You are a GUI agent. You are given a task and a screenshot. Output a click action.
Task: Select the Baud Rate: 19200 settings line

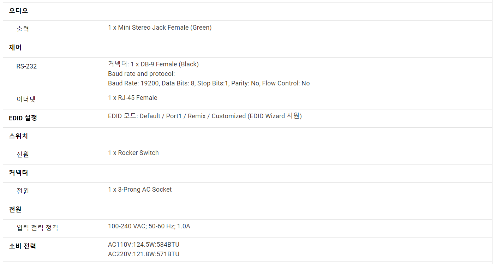click(209, 83)
